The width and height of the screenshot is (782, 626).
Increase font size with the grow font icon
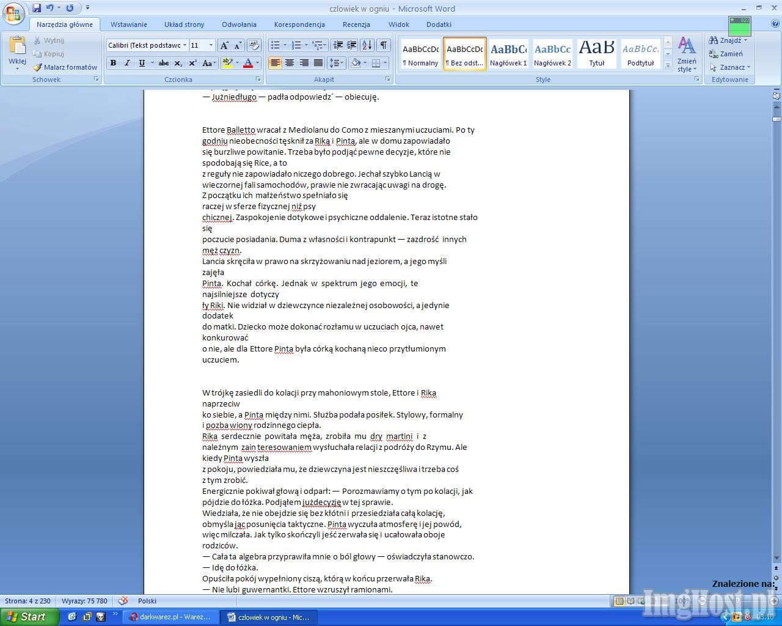(224, 45)
